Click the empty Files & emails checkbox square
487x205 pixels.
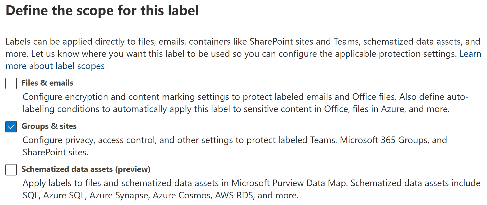(11, 83)
